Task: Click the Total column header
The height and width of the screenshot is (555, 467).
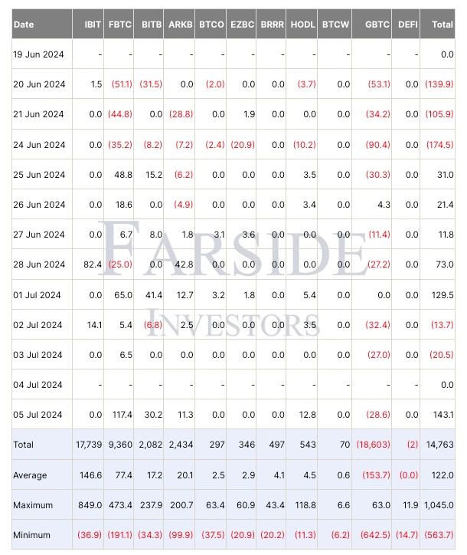Action: point(442,25)
